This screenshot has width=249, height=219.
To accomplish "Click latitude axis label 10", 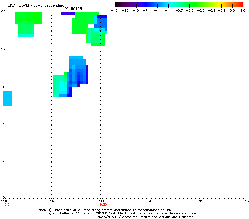I will click(x=3, y=198).
